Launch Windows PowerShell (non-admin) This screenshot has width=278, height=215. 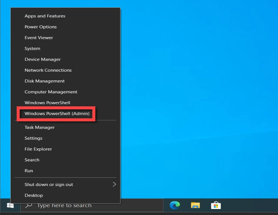pyautogui.click(x=65, y=102)
